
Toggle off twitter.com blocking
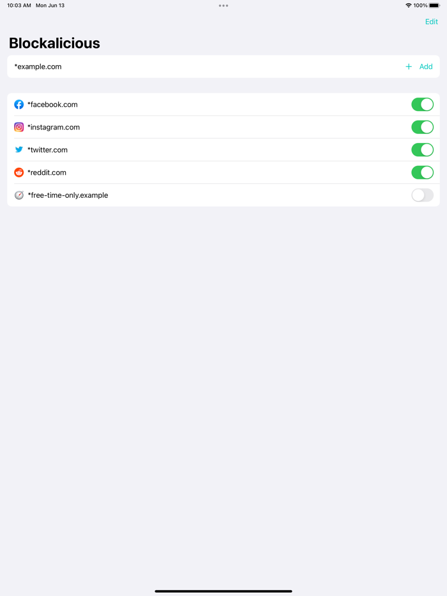pos(422,150)
